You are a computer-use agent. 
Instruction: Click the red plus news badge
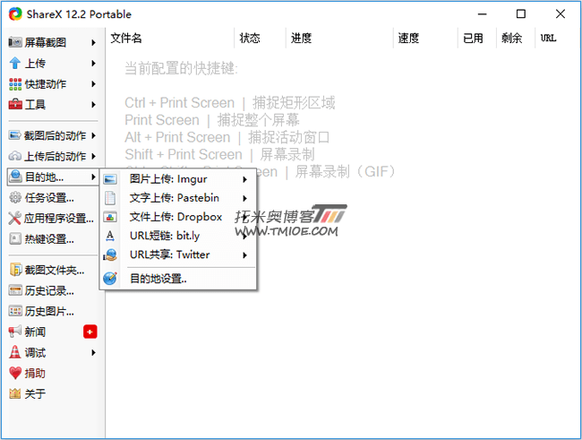[x=90, y=332]
